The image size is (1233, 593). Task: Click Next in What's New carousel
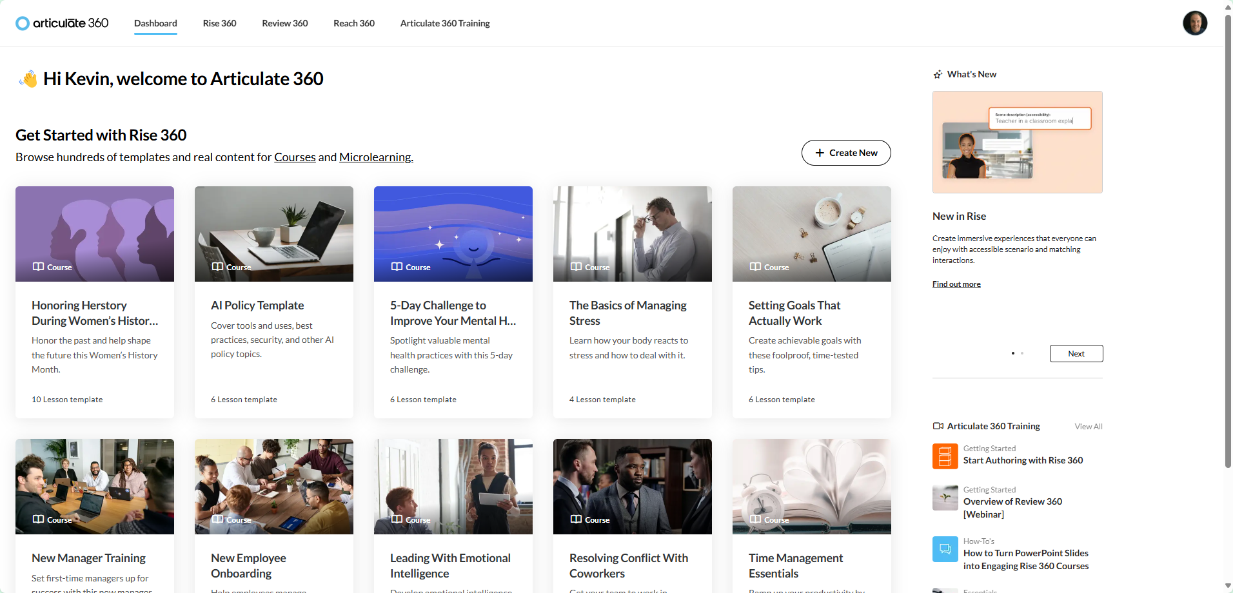click(x=1076, y=354)
